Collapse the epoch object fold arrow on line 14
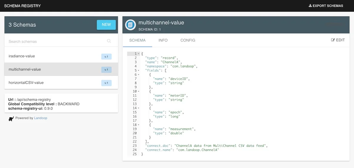 click(139, 108)
